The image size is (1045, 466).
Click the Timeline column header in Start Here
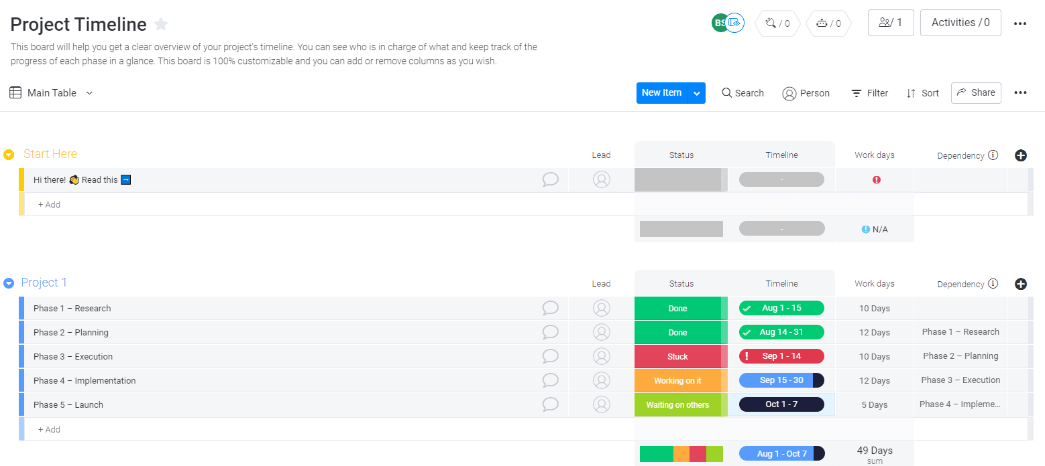[x=781, y=155]
